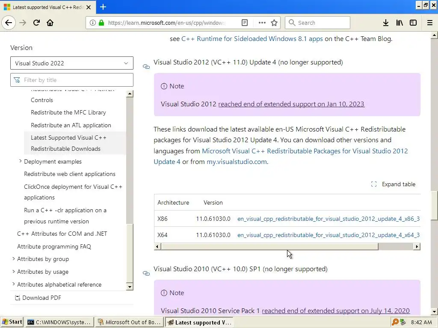Bookmark this page with the star icon
Viewport: 438px width, 328px height.
274,23
